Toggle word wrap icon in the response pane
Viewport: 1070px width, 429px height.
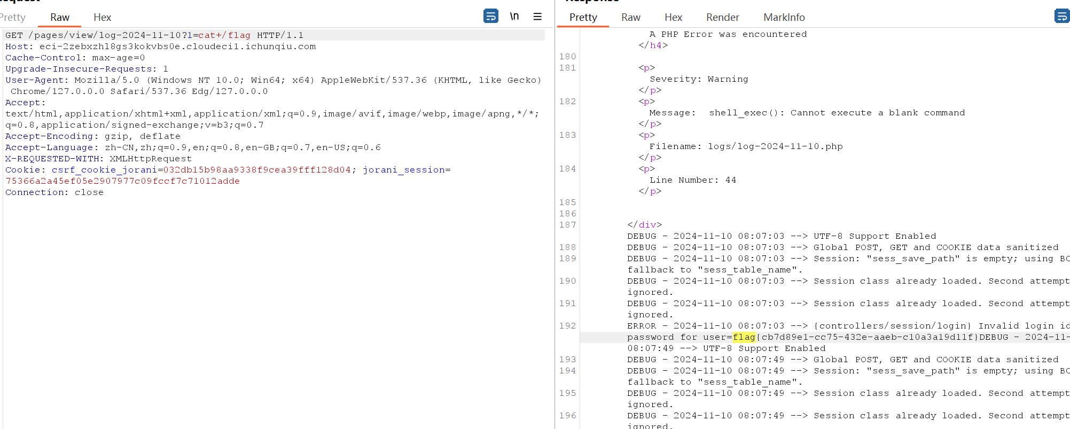1062,16
